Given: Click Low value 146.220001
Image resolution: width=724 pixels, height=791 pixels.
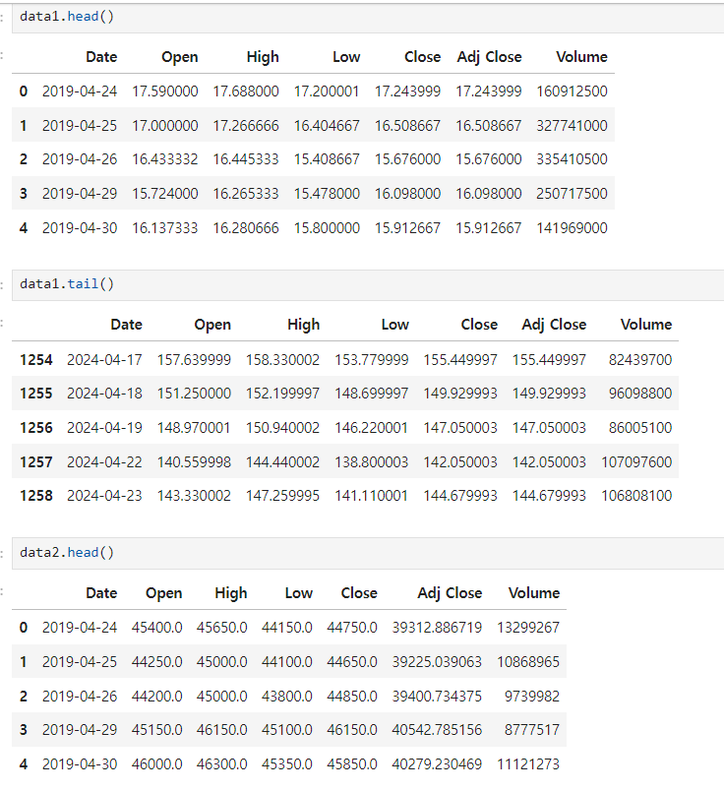Looking at the screenshot, I should pos(371,428).
